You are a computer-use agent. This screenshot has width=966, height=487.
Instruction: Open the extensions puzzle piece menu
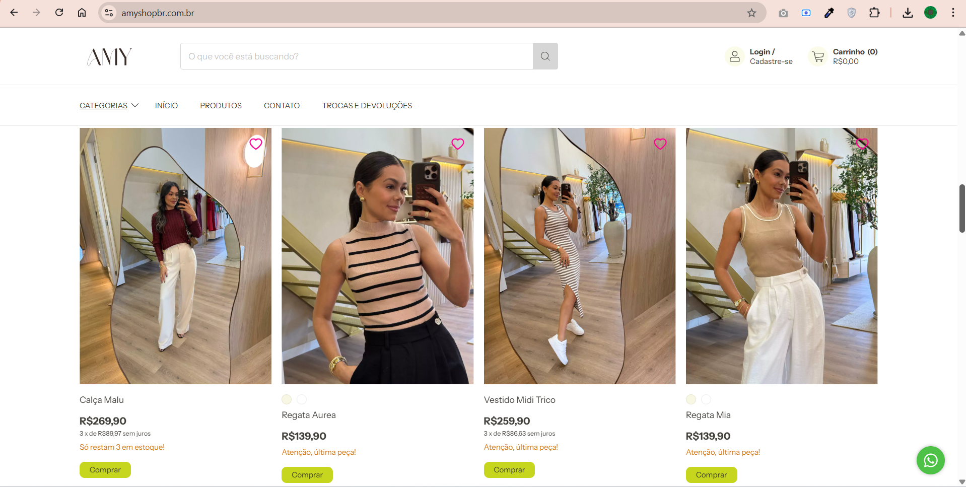pyautogui.click(x=874, y=13)
